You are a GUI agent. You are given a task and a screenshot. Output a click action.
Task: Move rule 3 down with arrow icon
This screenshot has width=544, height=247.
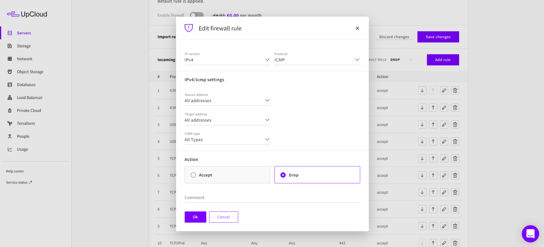[x=422, y=124]
